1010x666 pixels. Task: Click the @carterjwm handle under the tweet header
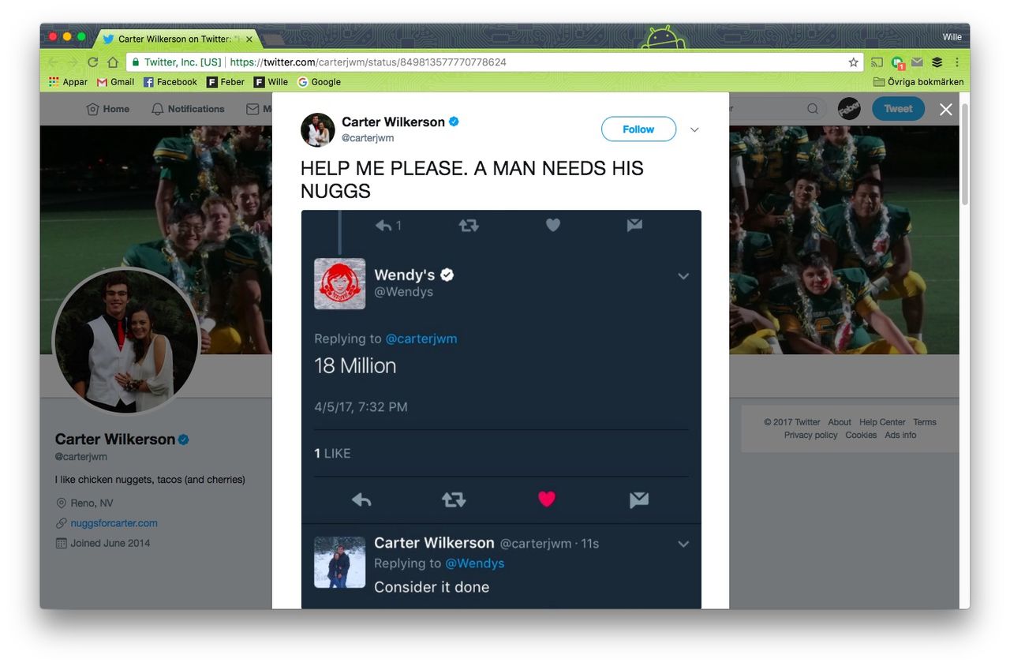pyautogui.click(x=368, y=138)
